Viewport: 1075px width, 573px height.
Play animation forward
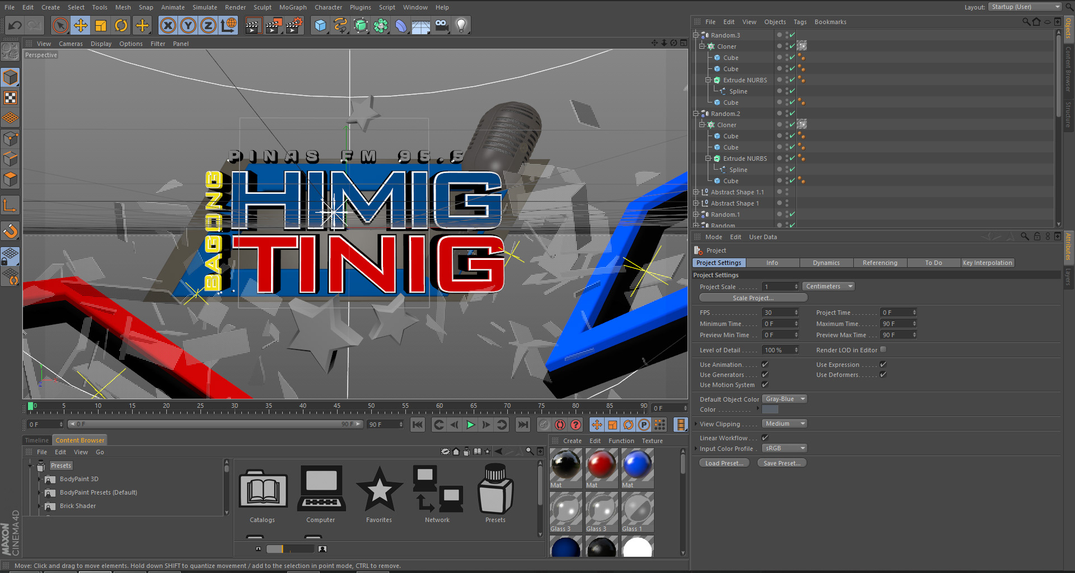pyautogui.click(x=470, y=425)
